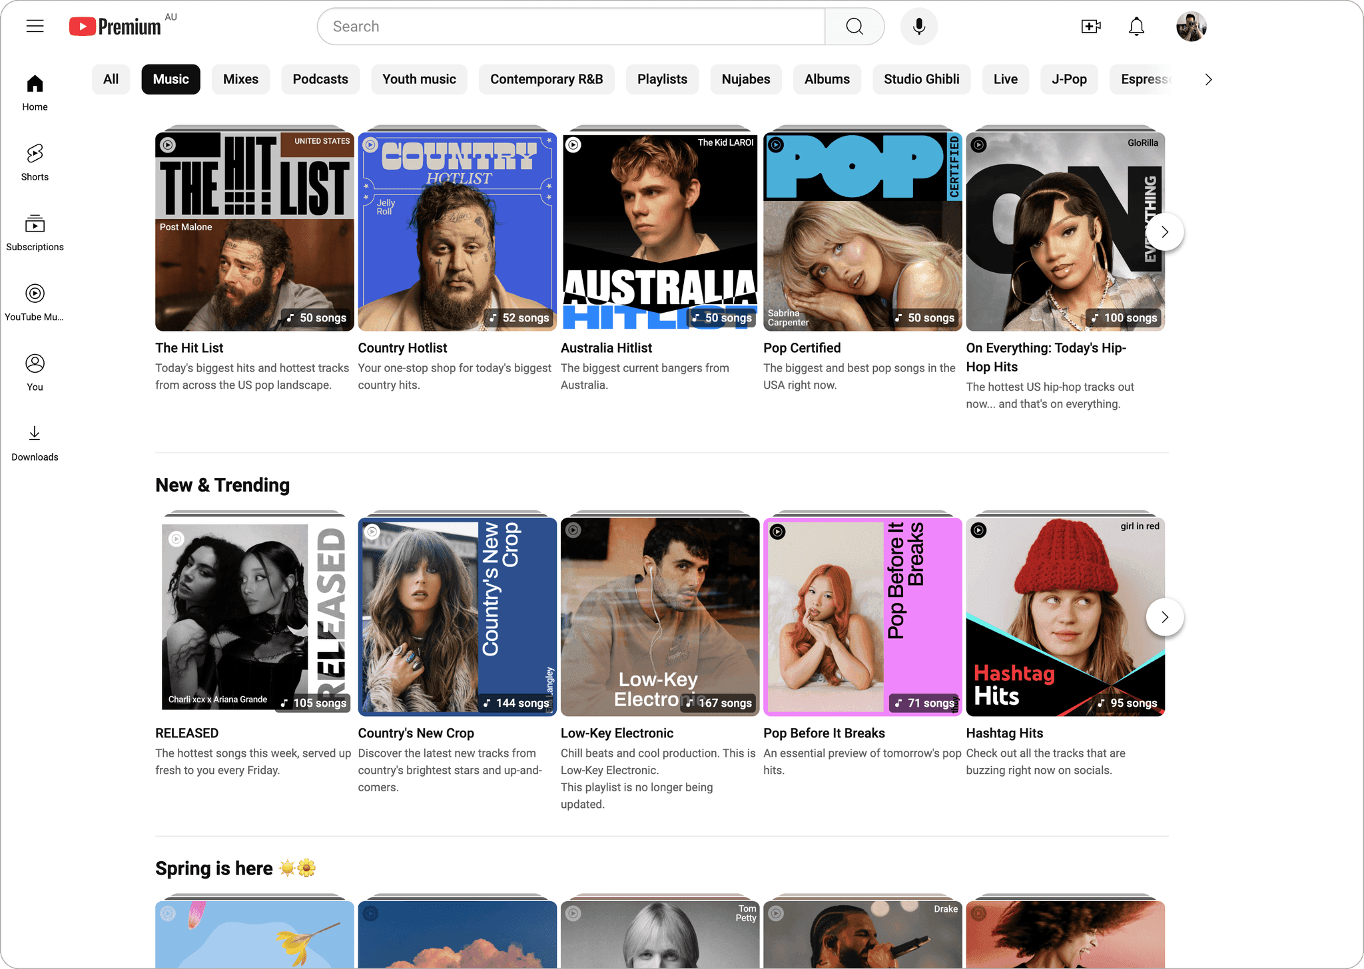Screen dimensions: 1364x969
Task: Switch to the Mixes chip
Action: click(240, 79)
